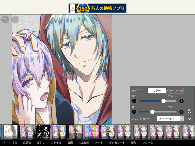Choose the グリッチ filter thumbnail
The width and height of the screenshot is (195, 146).
[92, 132]
